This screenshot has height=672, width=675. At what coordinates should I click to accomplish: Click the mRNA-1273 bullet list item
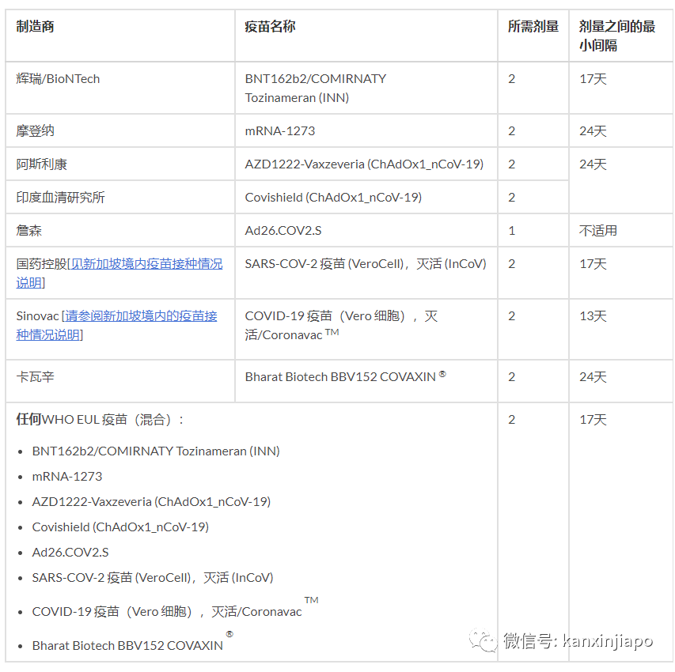pyautogui.click(x=67, y=476)
